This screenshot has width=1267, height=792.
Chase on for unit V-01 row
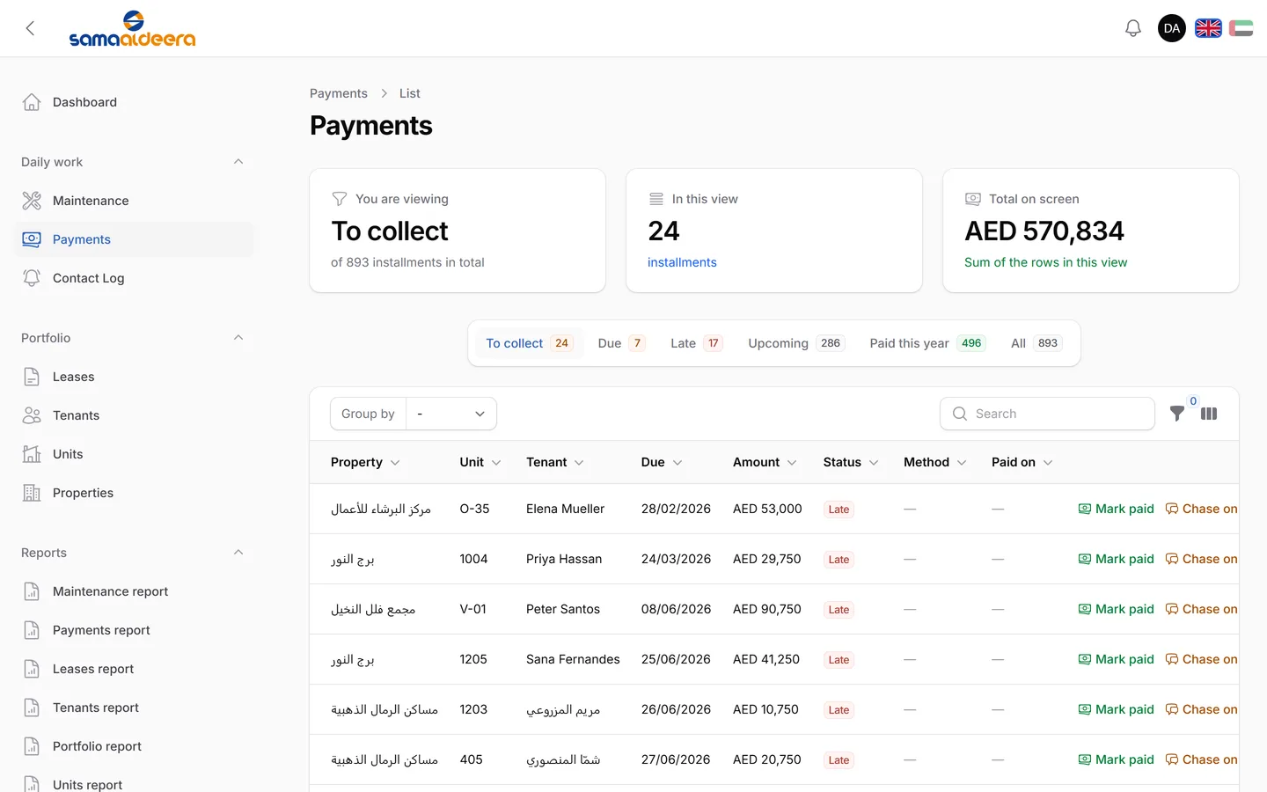pyautogui.click(x=1201, y=609)
